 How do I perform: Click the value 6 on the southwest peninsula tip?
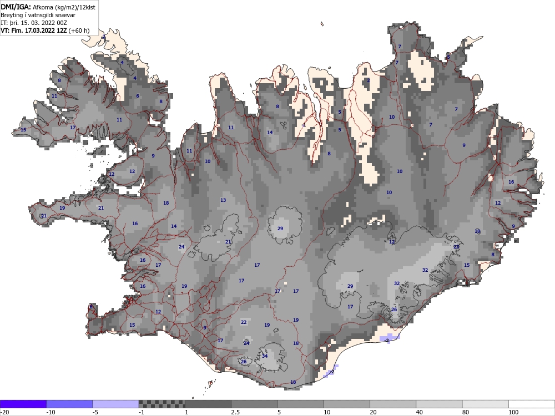point(91,307)
